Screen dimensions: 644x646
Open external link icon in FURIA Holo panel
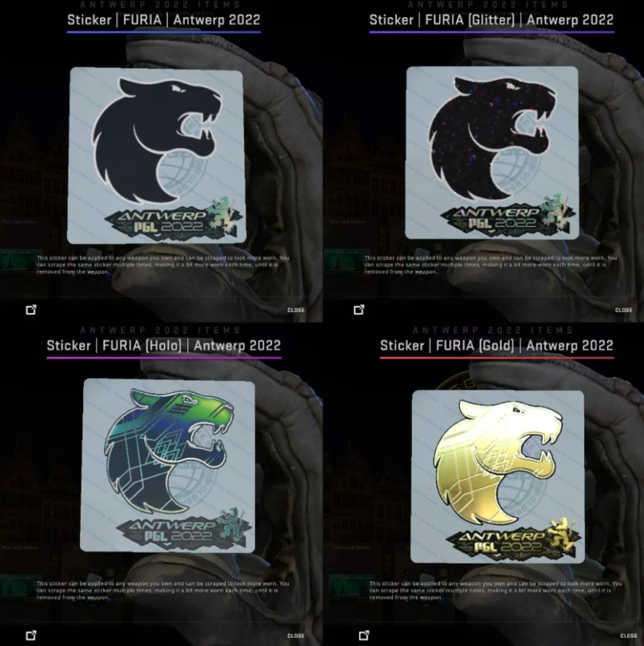(x=31, y=636)
